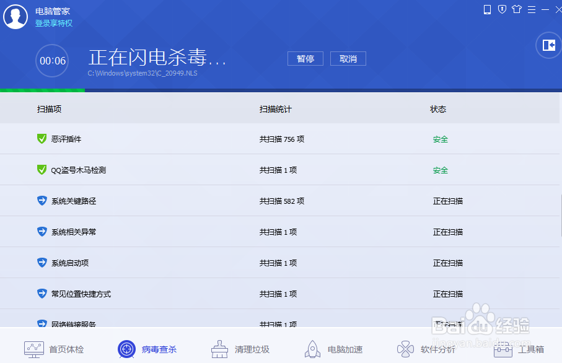
Task: Click the user avatar picture
Action: click(15, 17)
